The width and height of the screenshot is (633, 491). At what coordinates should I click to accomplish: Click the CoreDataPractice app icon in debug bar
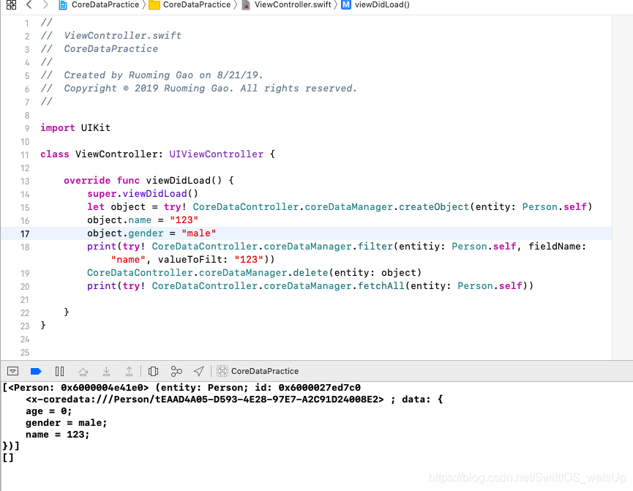click(x=222, y=371)
